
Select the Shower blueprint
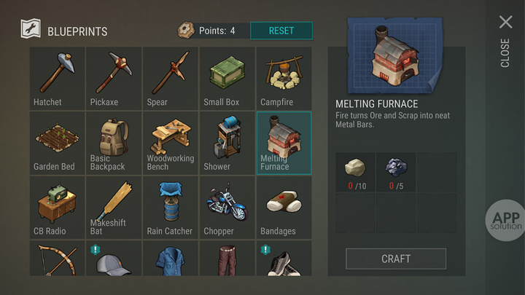tap(227, 143)
